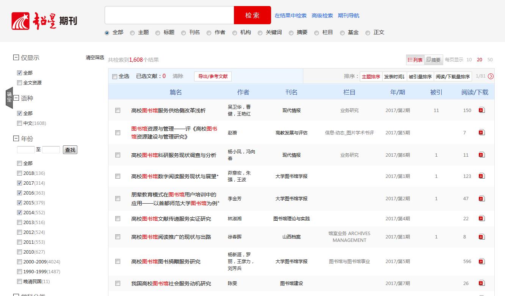Viewport: 505px width, 296px height.
Task: Click 导出/参考文献 export button
Action: (x=213, y=76)
